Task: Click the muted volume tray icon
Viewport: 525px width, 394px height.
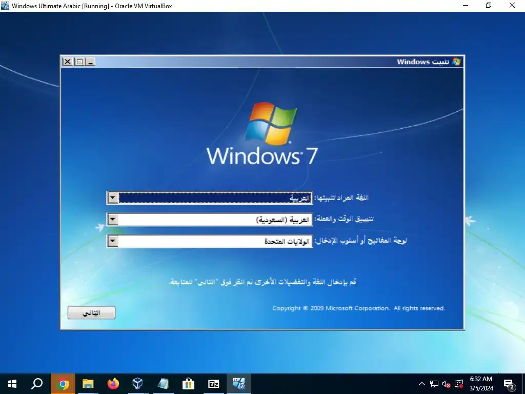Action: click(447, 384)
